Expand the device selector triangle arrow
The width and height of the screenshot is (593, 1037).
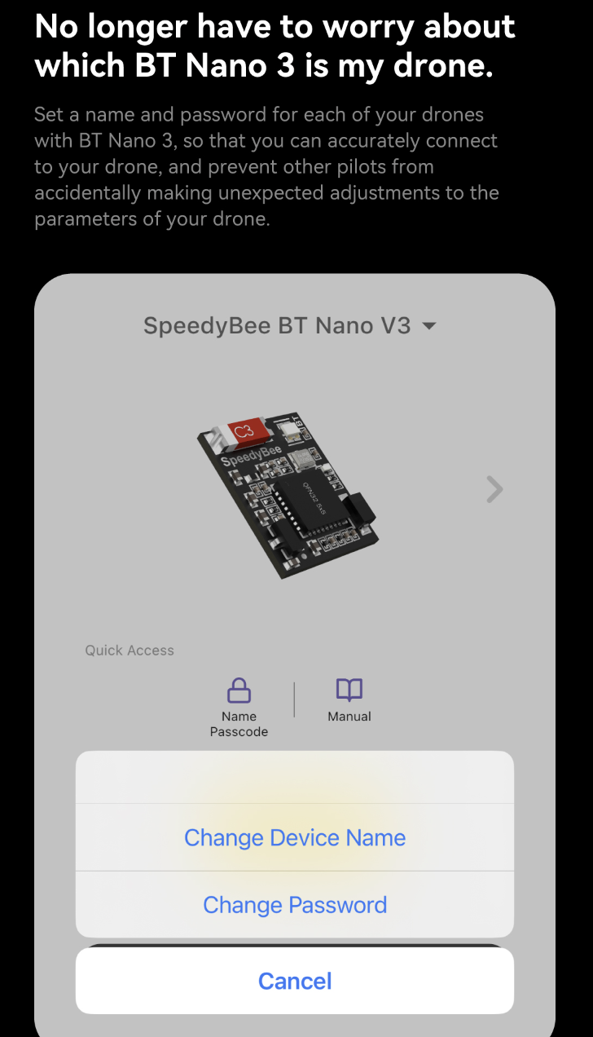[429, 326]
